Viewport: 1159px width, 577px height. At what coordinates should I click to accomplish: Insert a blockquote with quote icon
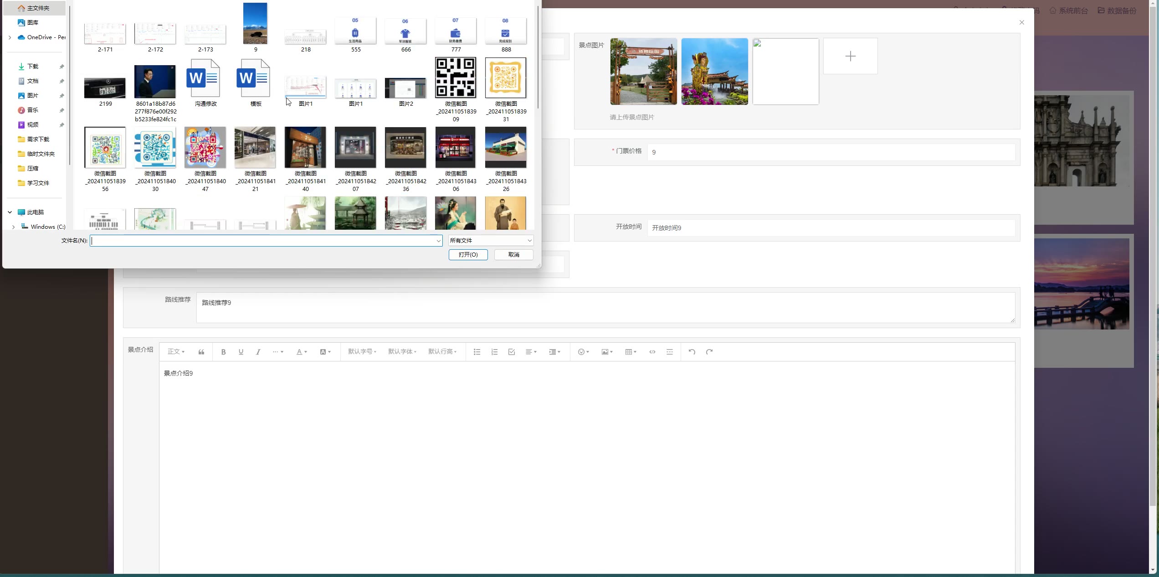tap(201, 352)
